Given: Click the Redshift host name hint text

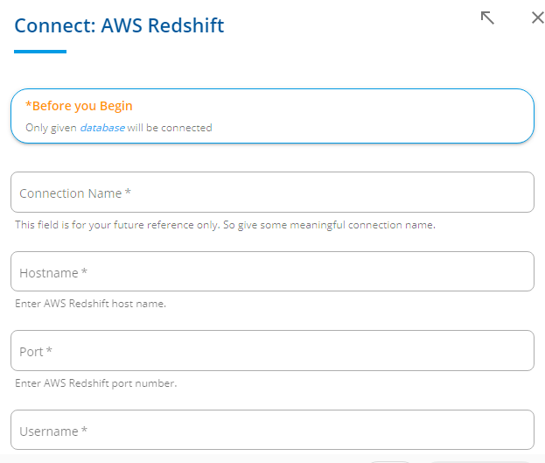Looking at the screenshot, I should tap(91, 304).
